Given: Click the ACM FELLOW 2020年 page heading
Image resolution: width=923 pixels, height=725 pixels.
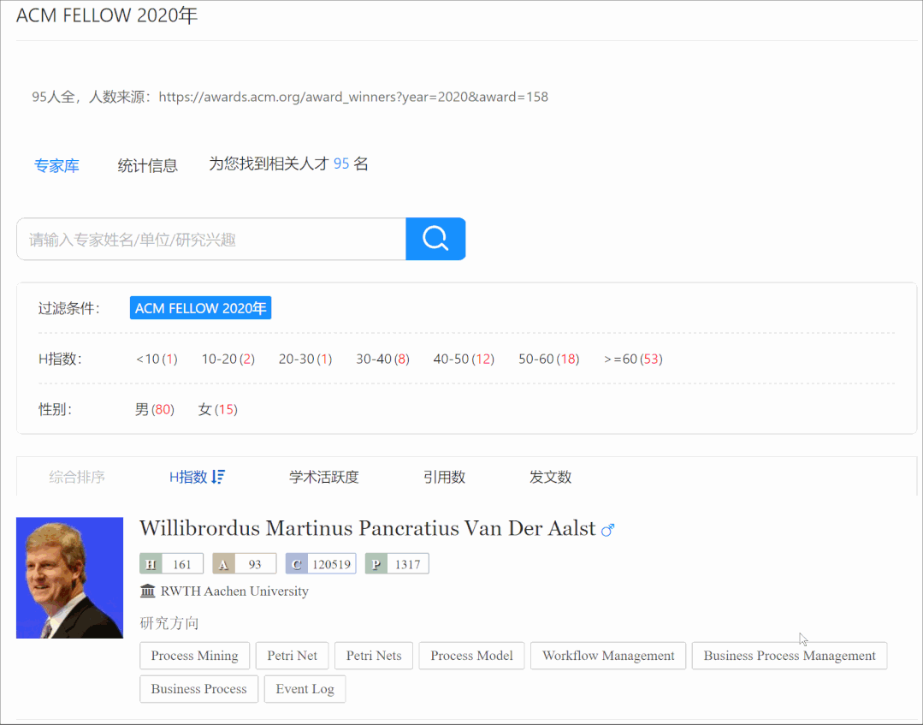Looking at the screenshot, I should [107, 15].
